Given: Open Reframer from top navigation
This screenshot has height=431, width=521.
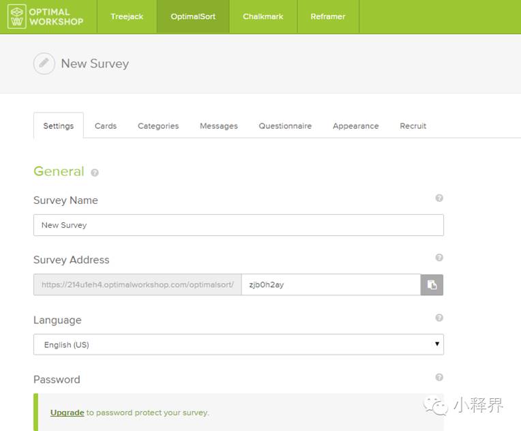Looking at the screenshot, I should [x=328, y=16].
